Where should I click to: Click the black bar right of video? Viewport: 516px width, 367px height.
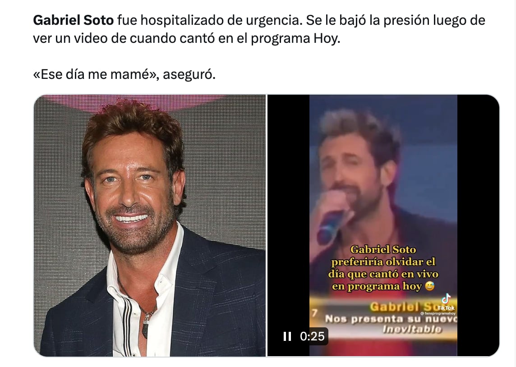[478, 225]
